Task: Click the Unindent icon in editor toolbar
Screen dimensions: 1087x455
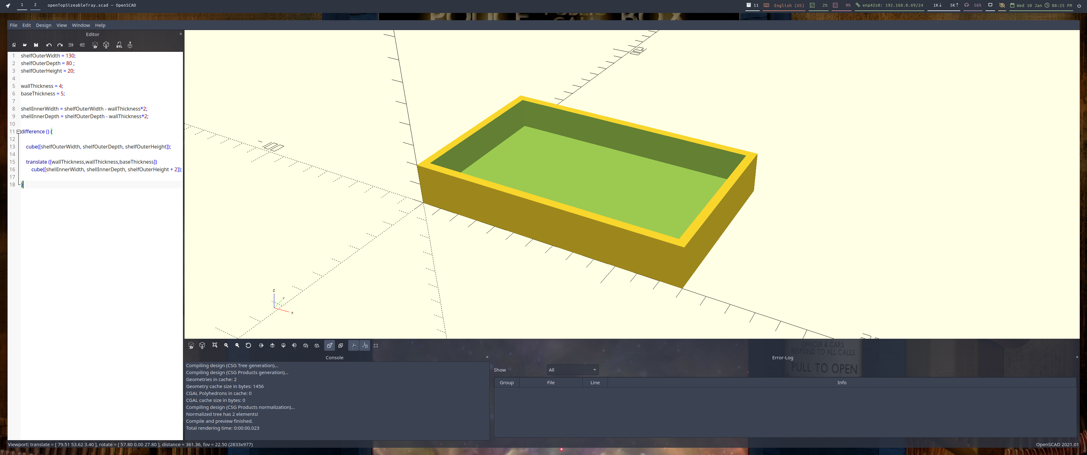Action: 71,45
